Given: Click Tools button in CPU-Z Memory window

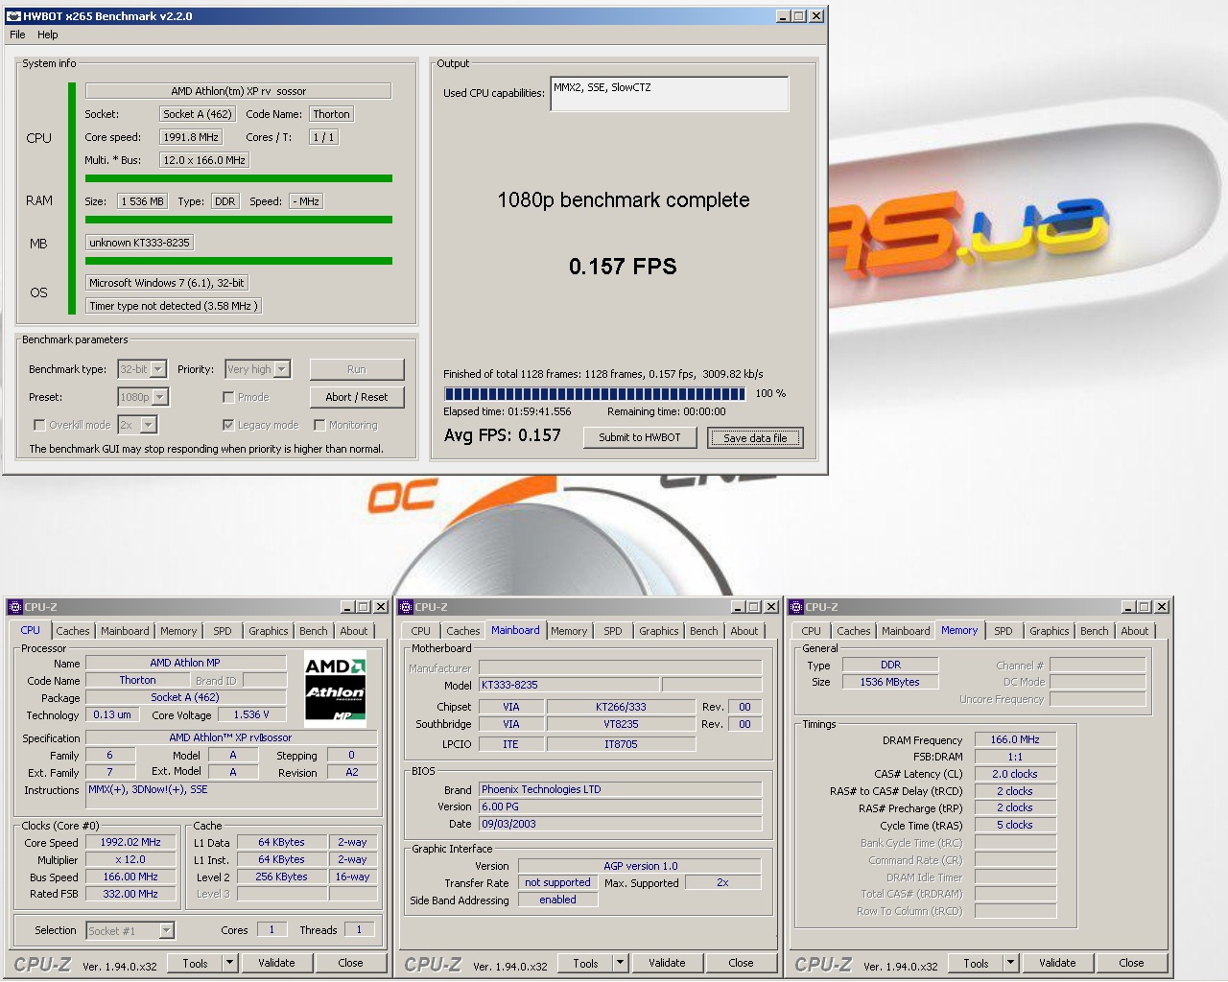Looking at the screenshot, I should (977, 963).
